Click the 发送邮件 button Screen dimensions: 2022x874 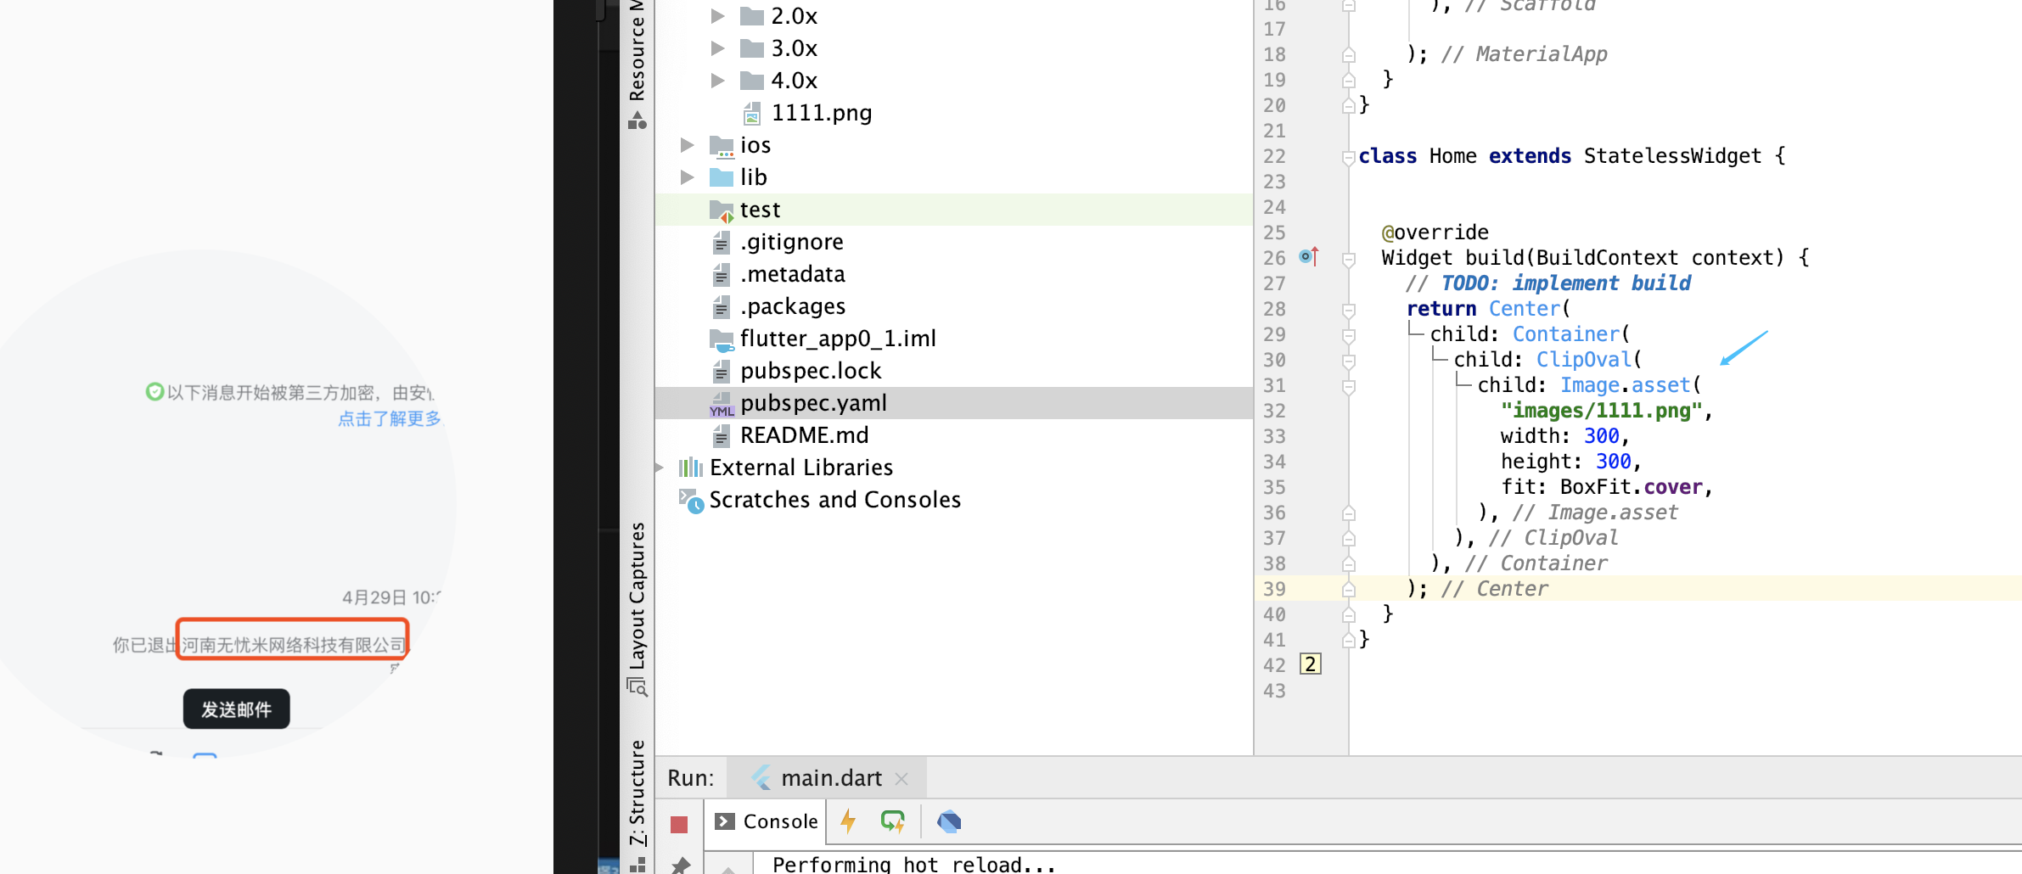[x=236, y=709]
